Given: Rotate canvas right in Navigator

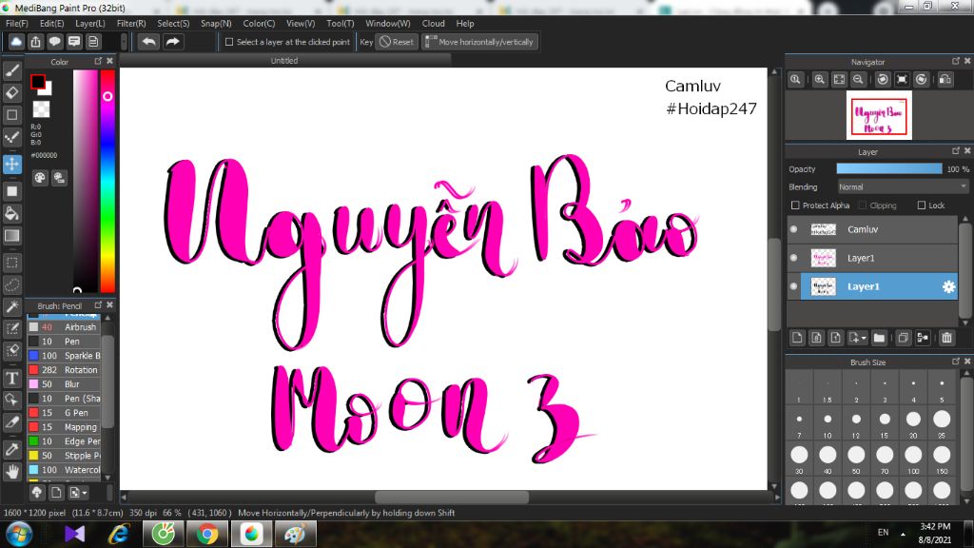Looking at the screenshot, I should [x=921, y=80].
